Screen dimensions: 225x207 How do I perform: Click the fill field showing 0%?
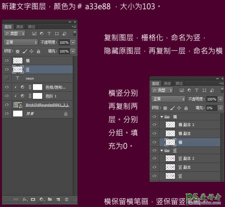[212, 108]
